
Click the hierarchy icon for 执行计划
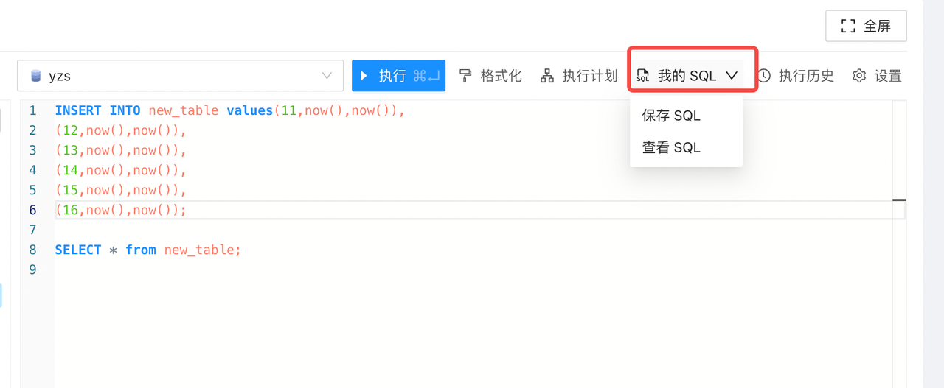pyautogui.click(x=547, y=76)
